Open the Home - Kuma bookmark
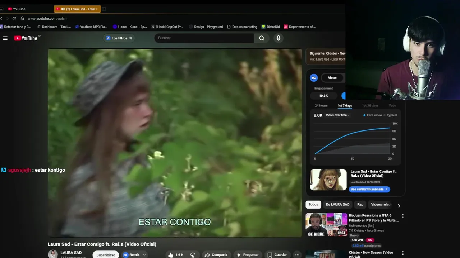 coord(130,27)
